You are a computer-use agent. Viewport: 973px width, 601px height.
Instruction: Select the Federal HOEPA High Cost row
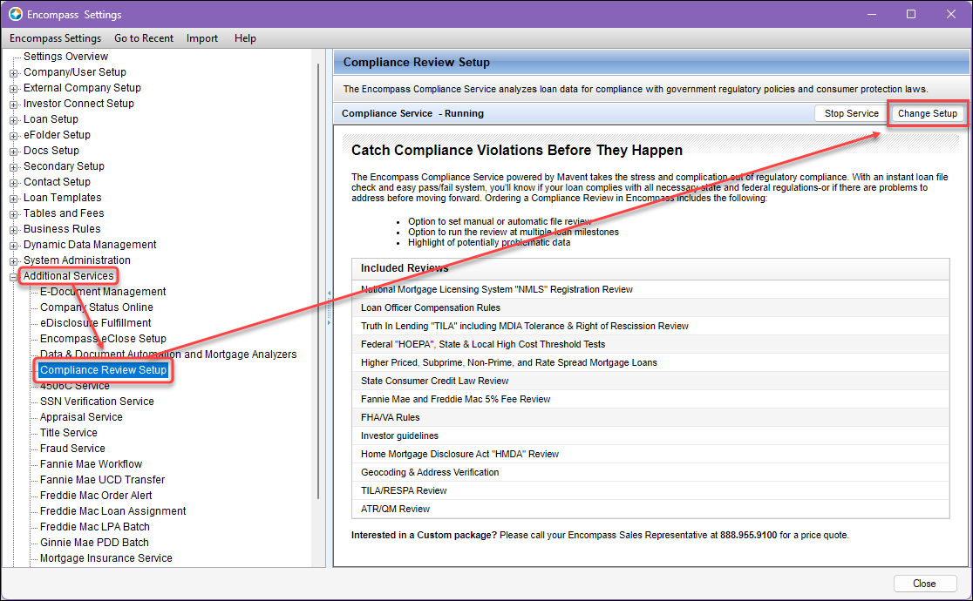pyautogui.click(x=650, y=344)
